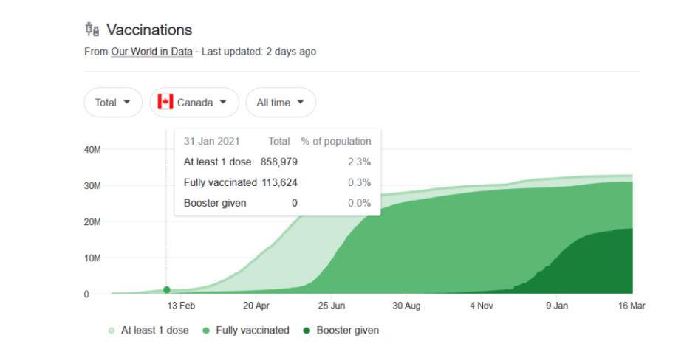
Task: Open the Our World in Data link
Action: pos(151,52)
